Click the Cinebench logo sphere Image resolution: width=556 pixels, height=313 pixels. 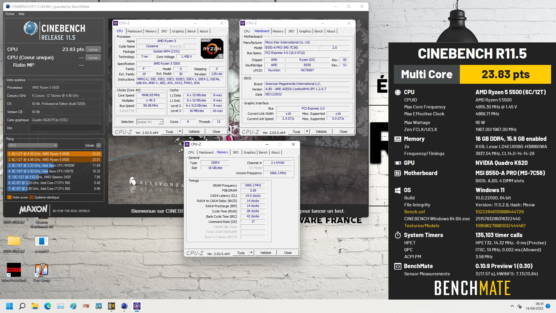pos(31,28)
